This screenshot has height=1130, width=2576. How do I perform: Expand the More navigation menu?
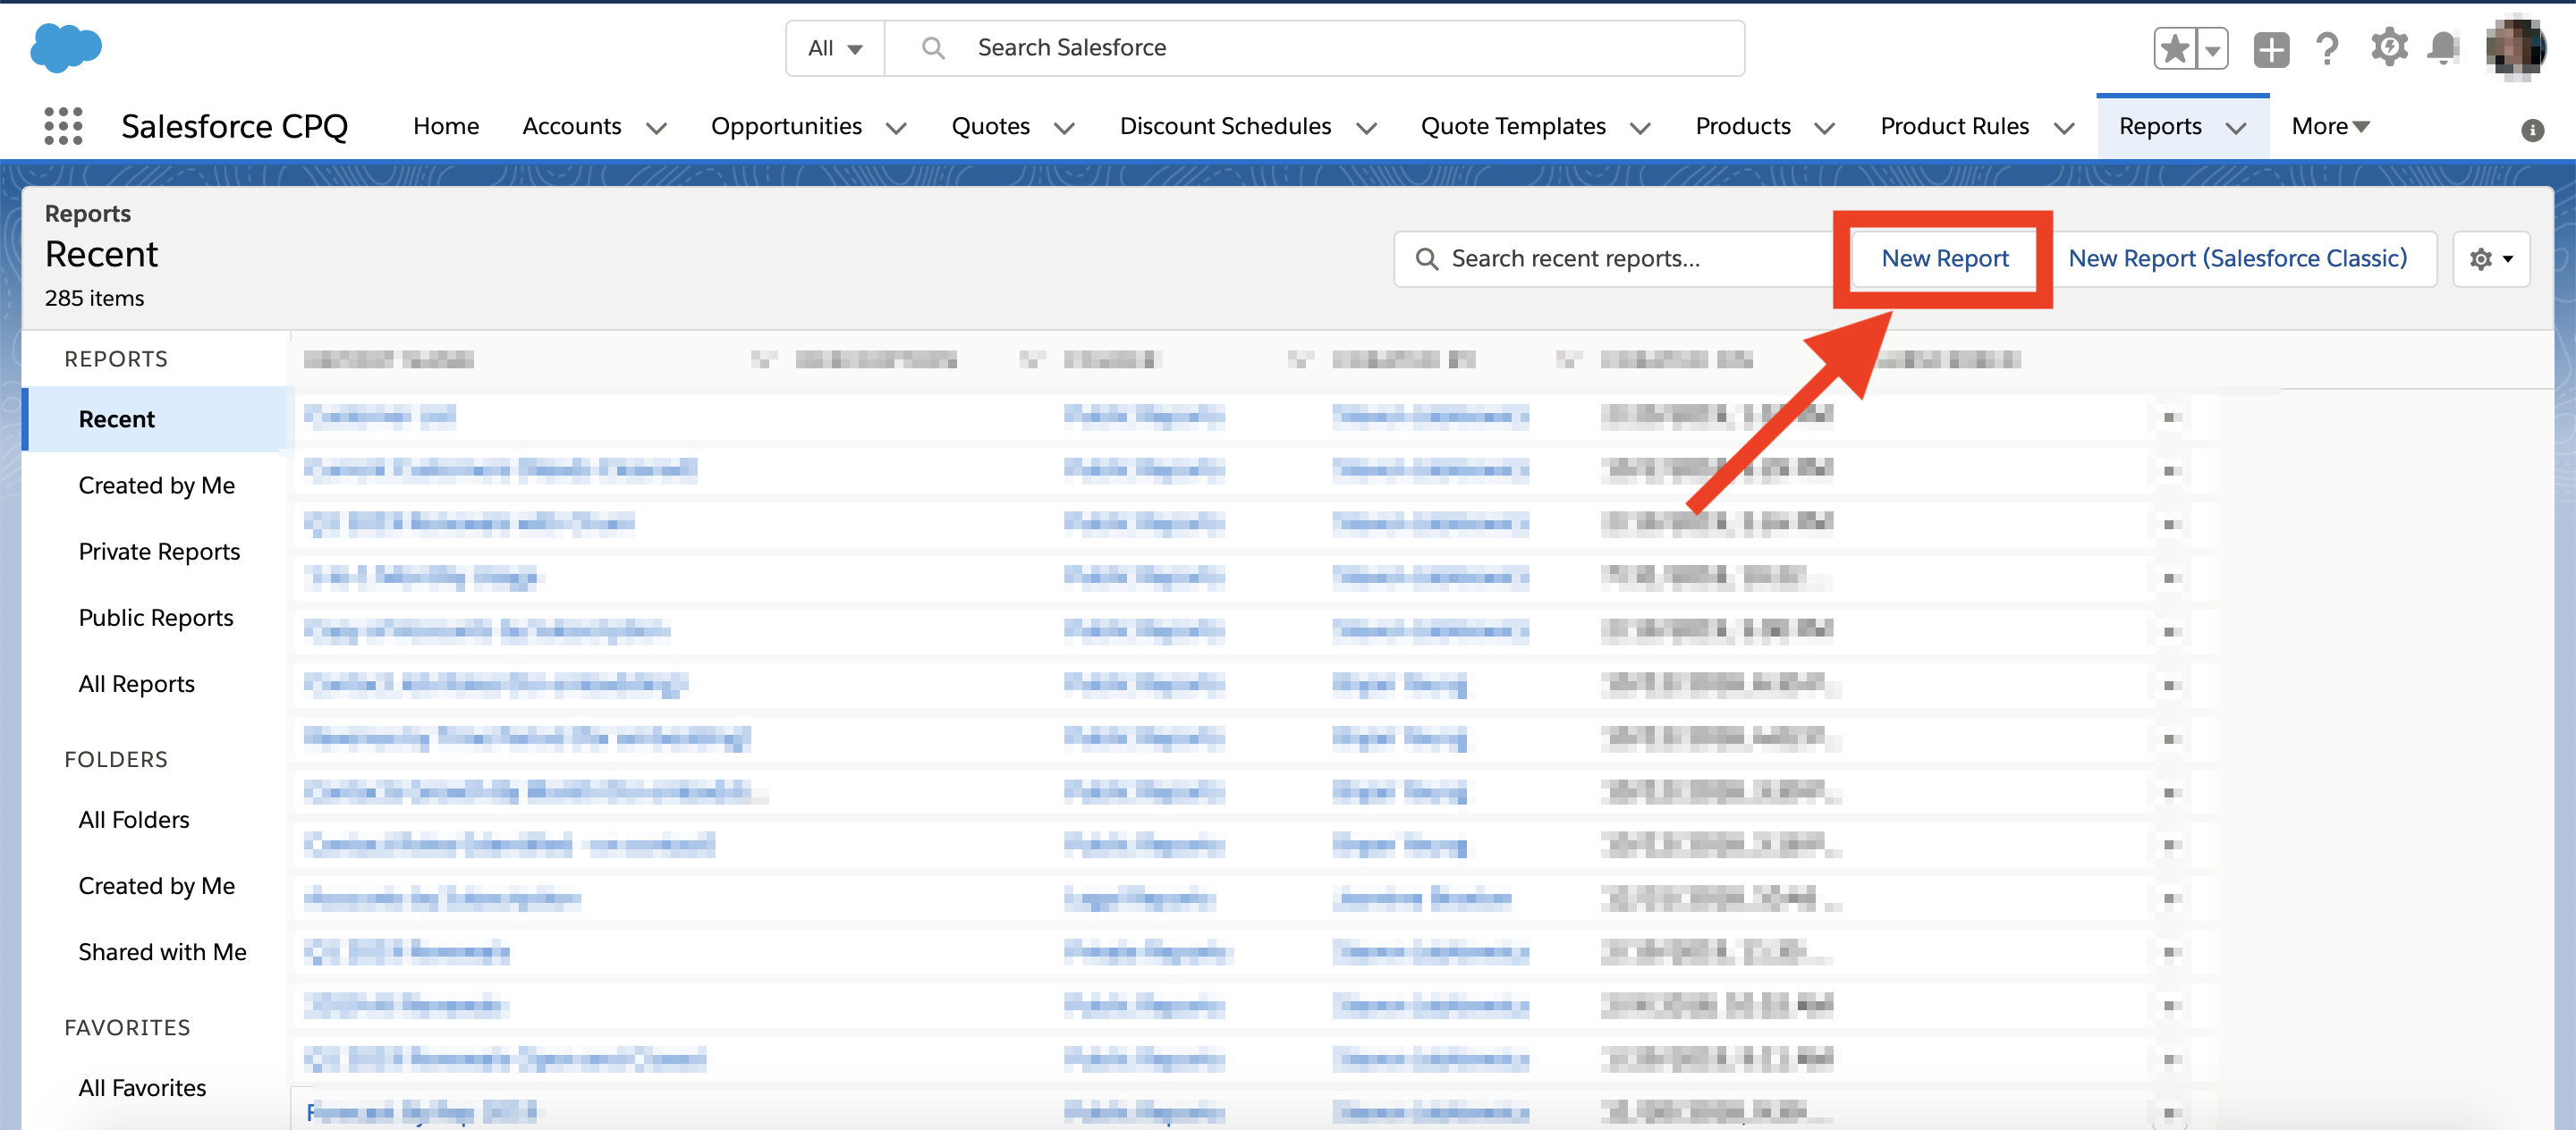(x=2329, y=126)
